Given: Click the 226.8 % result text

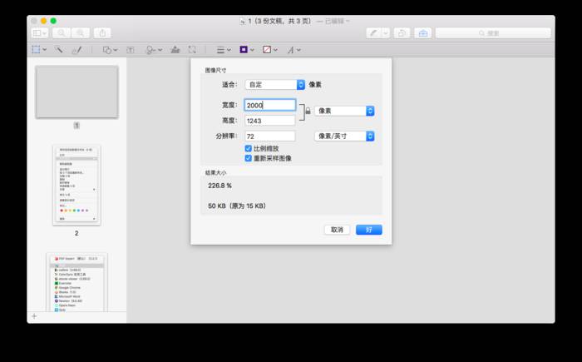Looking at the screenshot, I should click(x=219, y=186).
